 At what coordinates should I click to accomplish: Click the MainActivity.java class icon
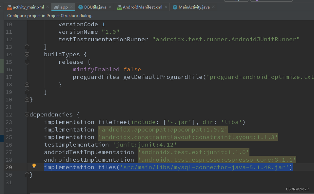175,7
